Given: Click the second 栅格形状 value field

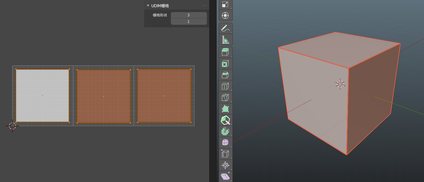Looking at the screenshot, I should (x=189, y=21).
